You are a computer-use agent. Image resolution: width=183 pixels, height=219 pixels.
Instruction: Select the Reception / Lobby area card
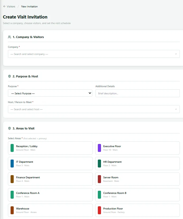point(50,148)
